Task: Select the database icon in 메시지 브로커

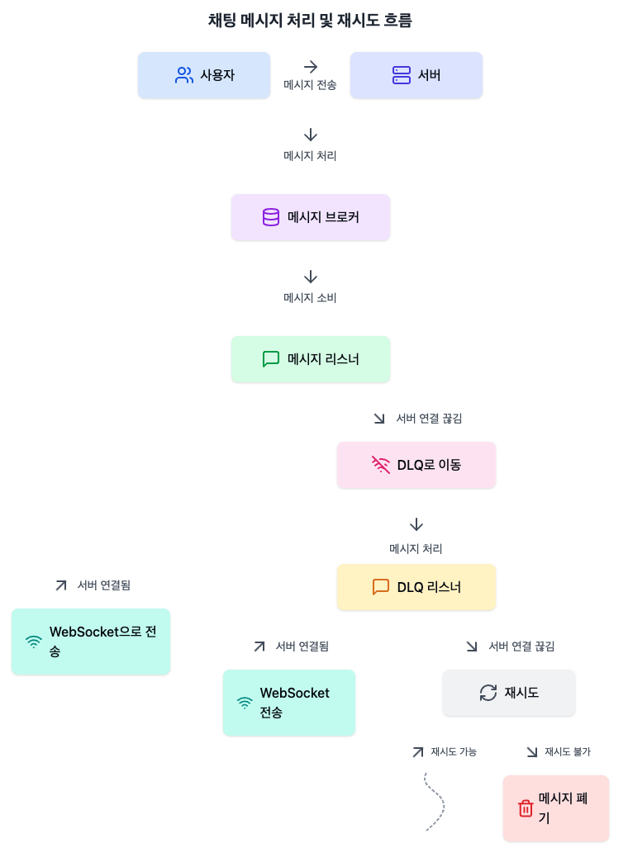Action: pos(271,217)
